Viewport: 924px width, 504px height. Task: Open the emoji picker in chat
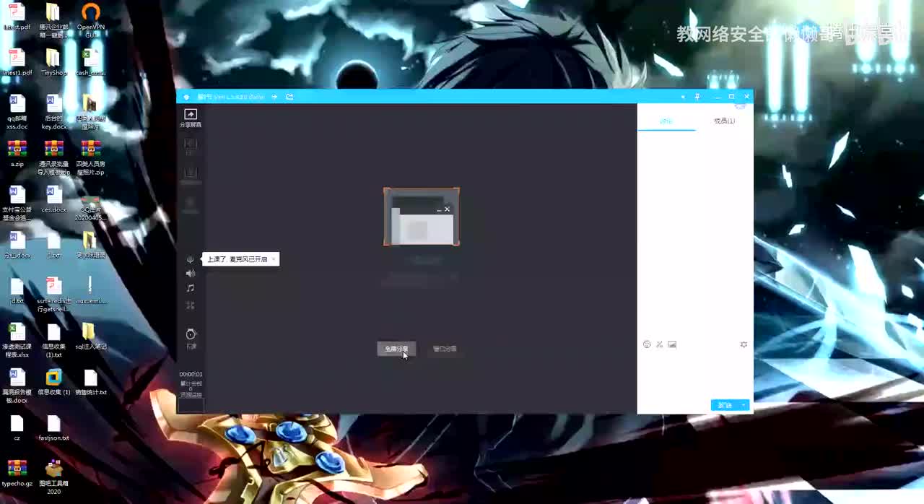coord(647,344)
